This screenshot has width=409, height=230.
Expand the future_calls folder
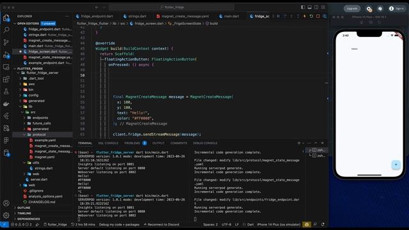coord(24,123)
